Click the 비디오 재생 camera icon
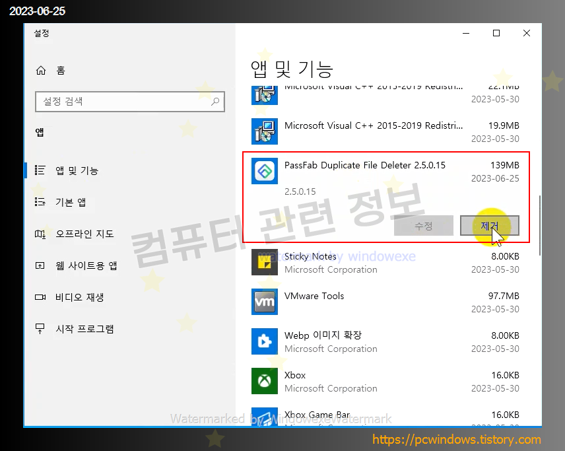Screen dimensions: 565x451 [x=40, y=297]
